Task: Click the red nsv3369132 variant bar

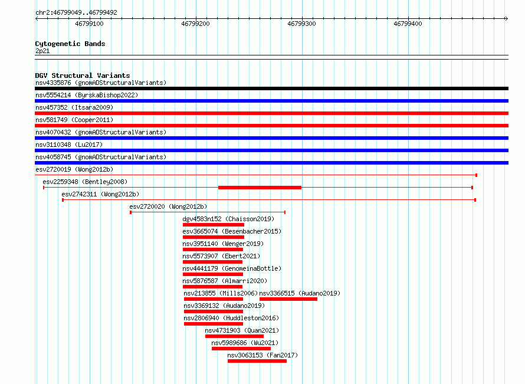Action: coord(214,311)
